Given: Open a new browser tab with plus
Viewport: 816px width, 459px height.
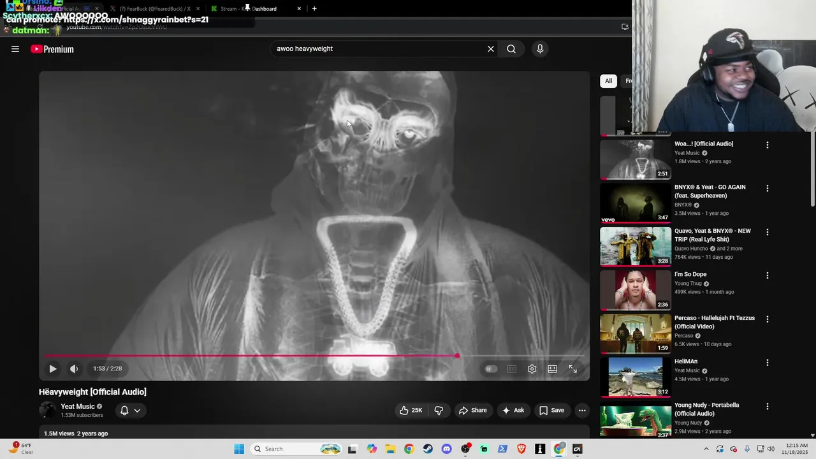Looking at the screenshot, I should 314,9.
